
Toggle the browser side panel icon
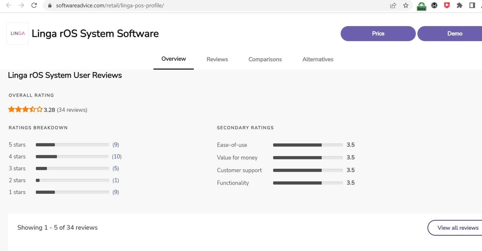tap(472, 5)
